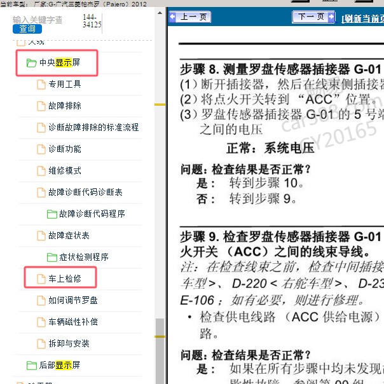Expand the 后部显示屏 folder

pos(60,365)
